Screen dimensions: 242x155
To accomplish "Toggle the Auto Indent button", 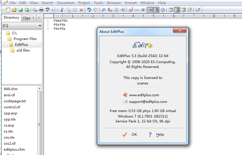I will [150, 10].
